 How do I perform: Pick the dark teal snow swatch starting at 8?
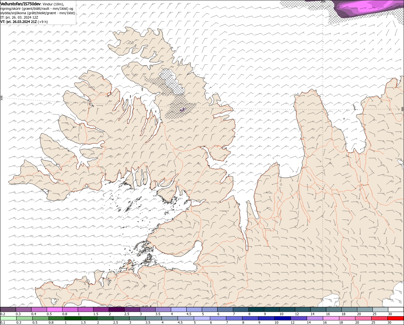pos(256,310)
